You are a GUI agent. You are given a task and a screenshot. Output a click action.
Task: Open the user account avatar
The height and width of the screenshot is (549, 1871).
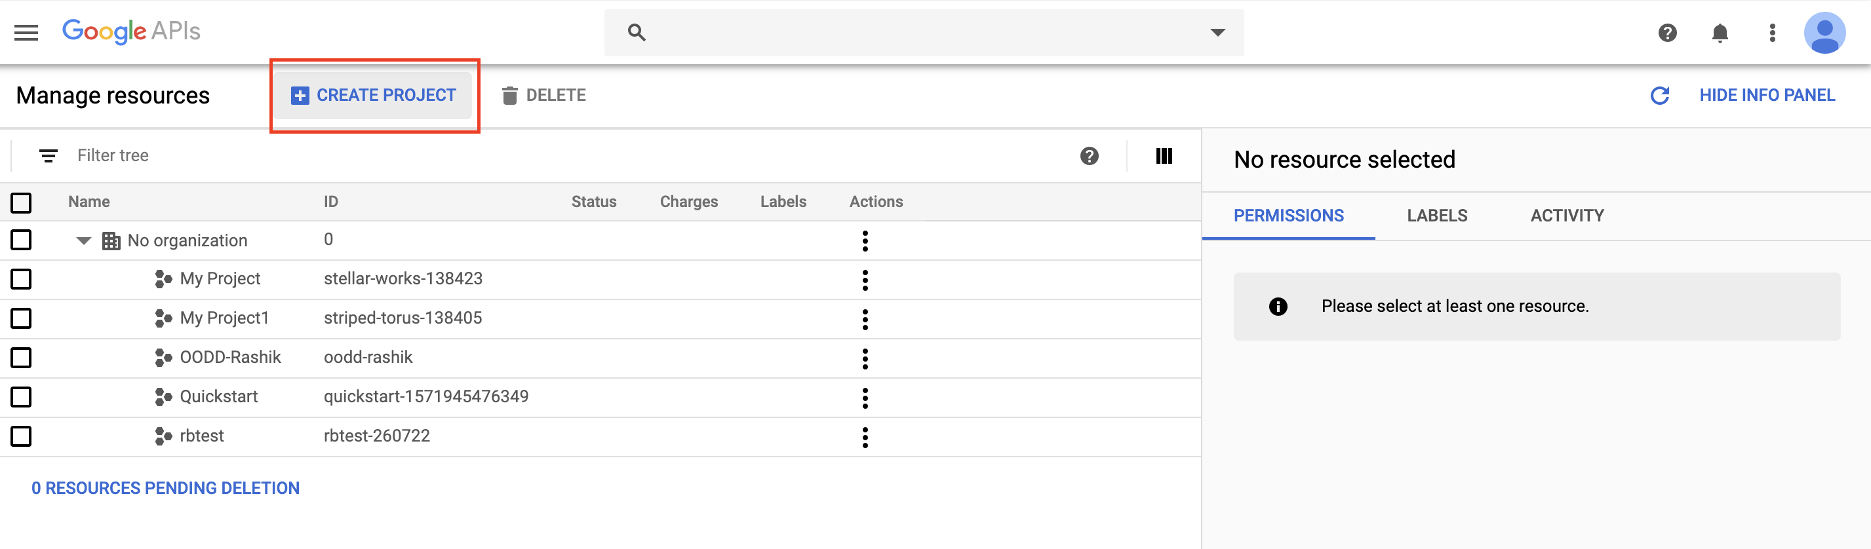[x=1824, y=33]
